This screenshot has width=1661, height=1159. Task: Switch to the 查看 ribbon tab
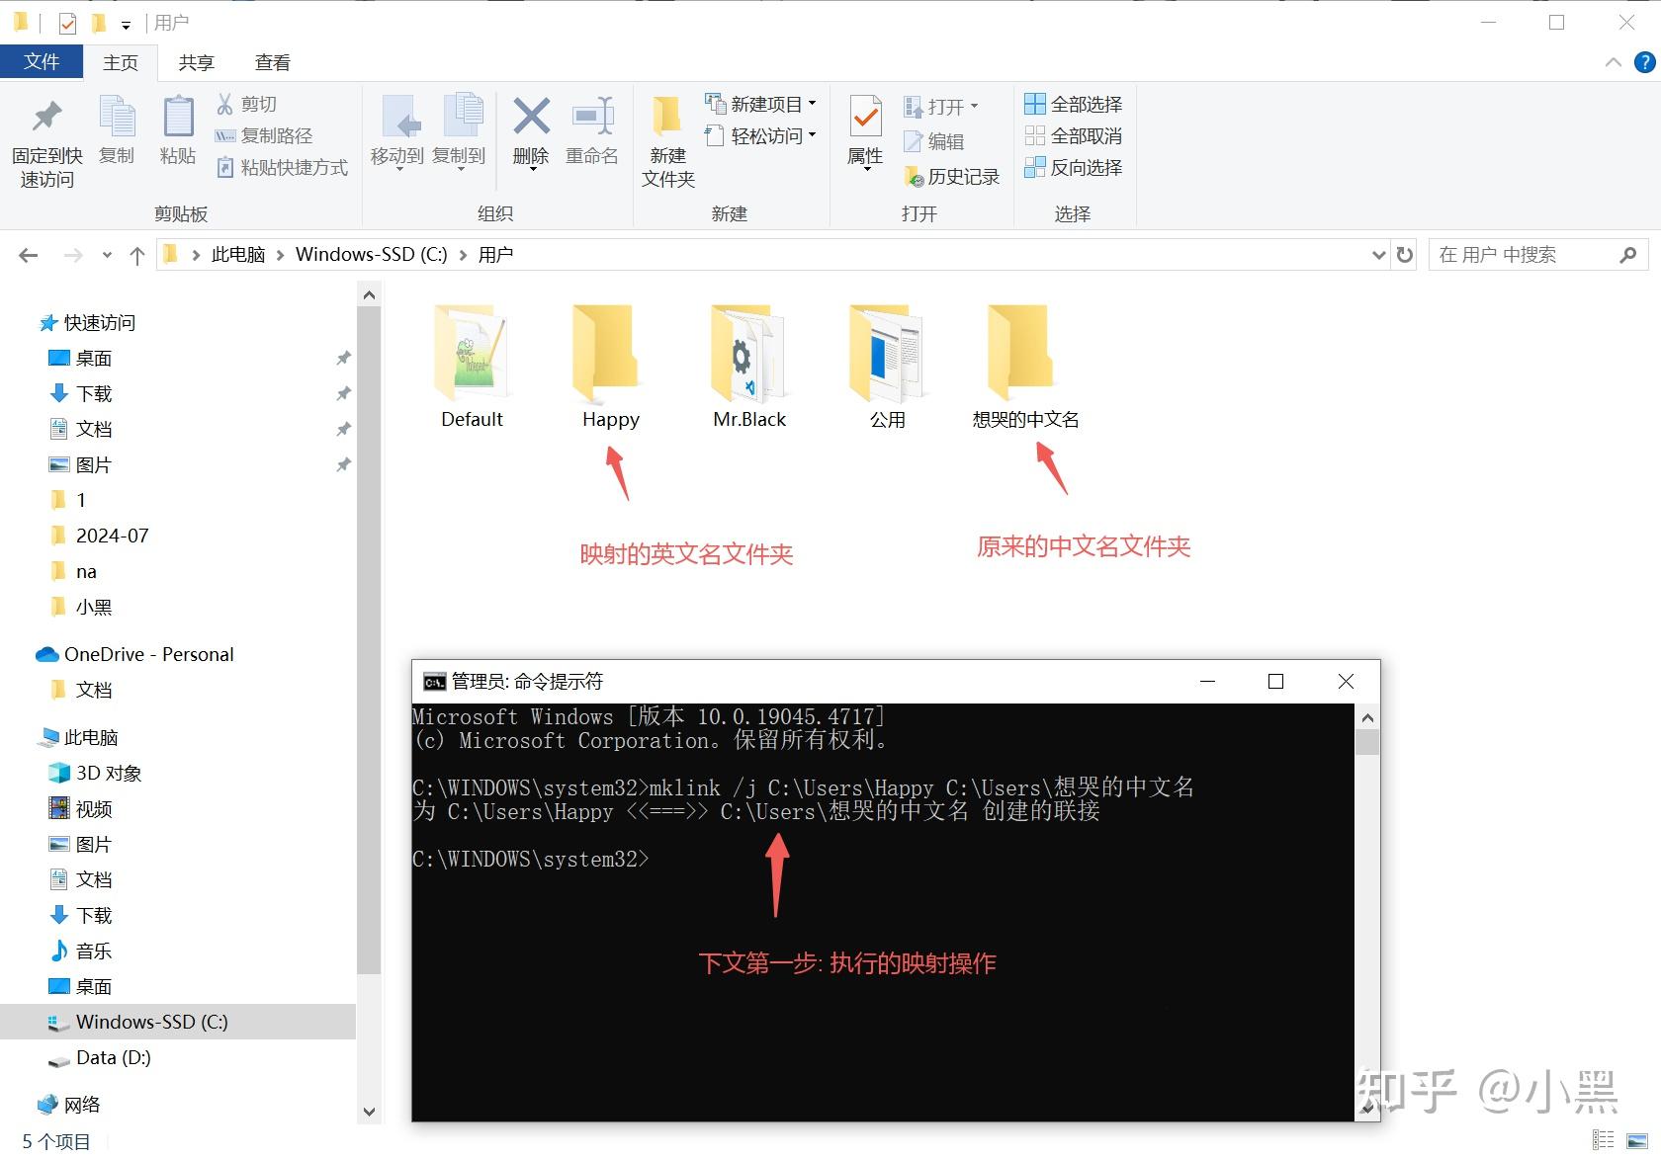(x=272, y=61)
